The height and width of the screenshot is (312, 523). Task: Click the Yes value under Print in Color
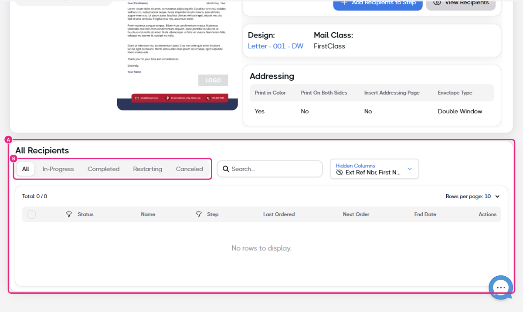(x=260, y=112)
